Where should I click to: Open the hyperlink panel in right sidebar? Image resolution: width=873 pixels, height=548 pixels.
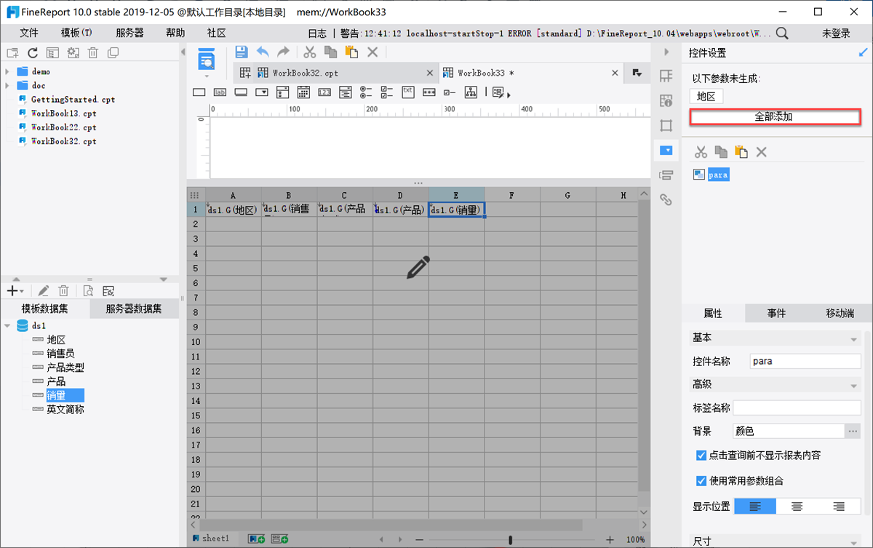point(666,199)
